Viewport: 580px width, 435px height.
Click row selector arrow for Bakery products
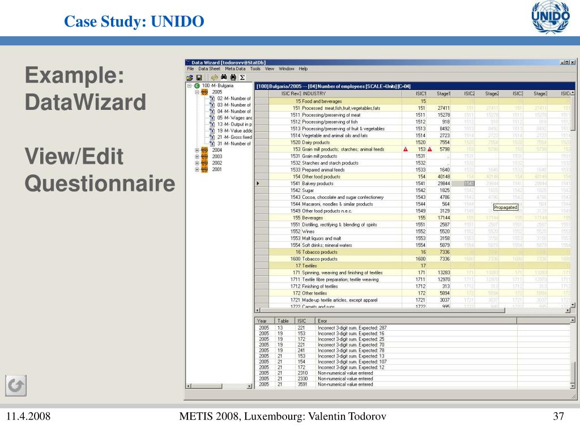pos(262,184)
